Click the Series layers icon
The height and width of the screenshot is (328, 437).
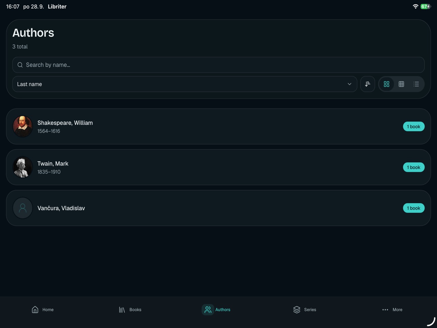297,310
